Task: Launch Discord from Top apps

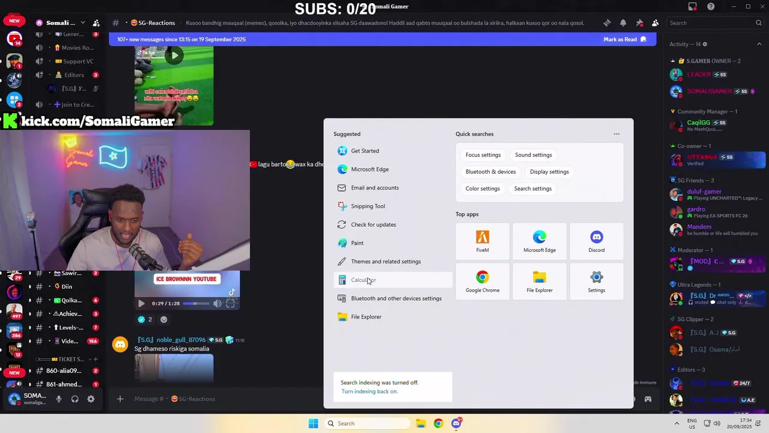Action: pyautogui.click(x=597, y=241)
